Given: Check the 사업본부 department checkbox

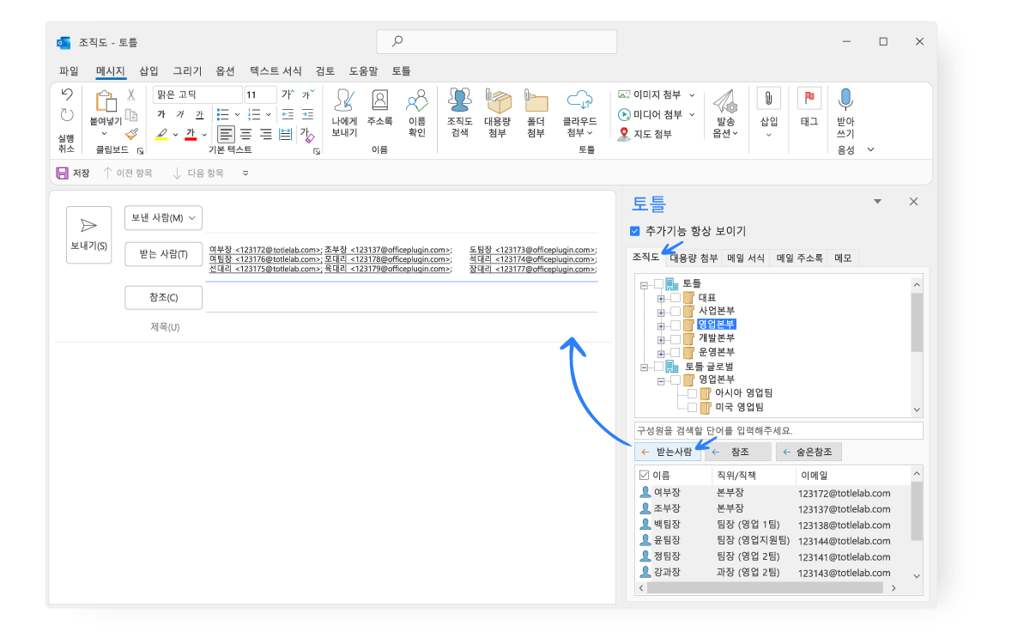Looking at the screenshot, I should tap(676, 311).
